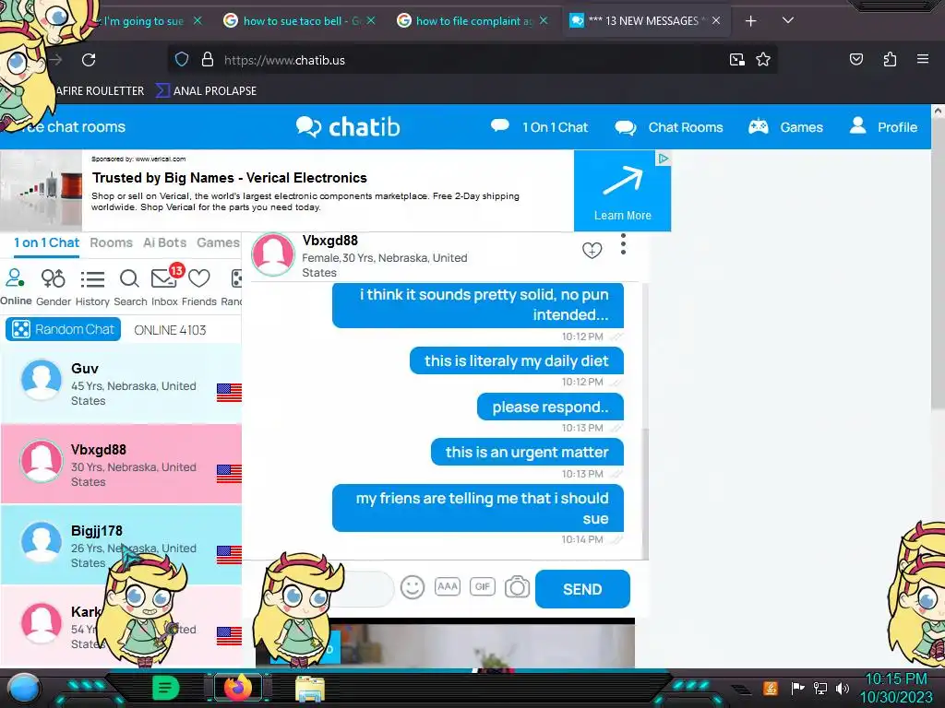Click the volume speaker tray icon
The height and width of the screenshot is (708, 945).
coord(843,688)
